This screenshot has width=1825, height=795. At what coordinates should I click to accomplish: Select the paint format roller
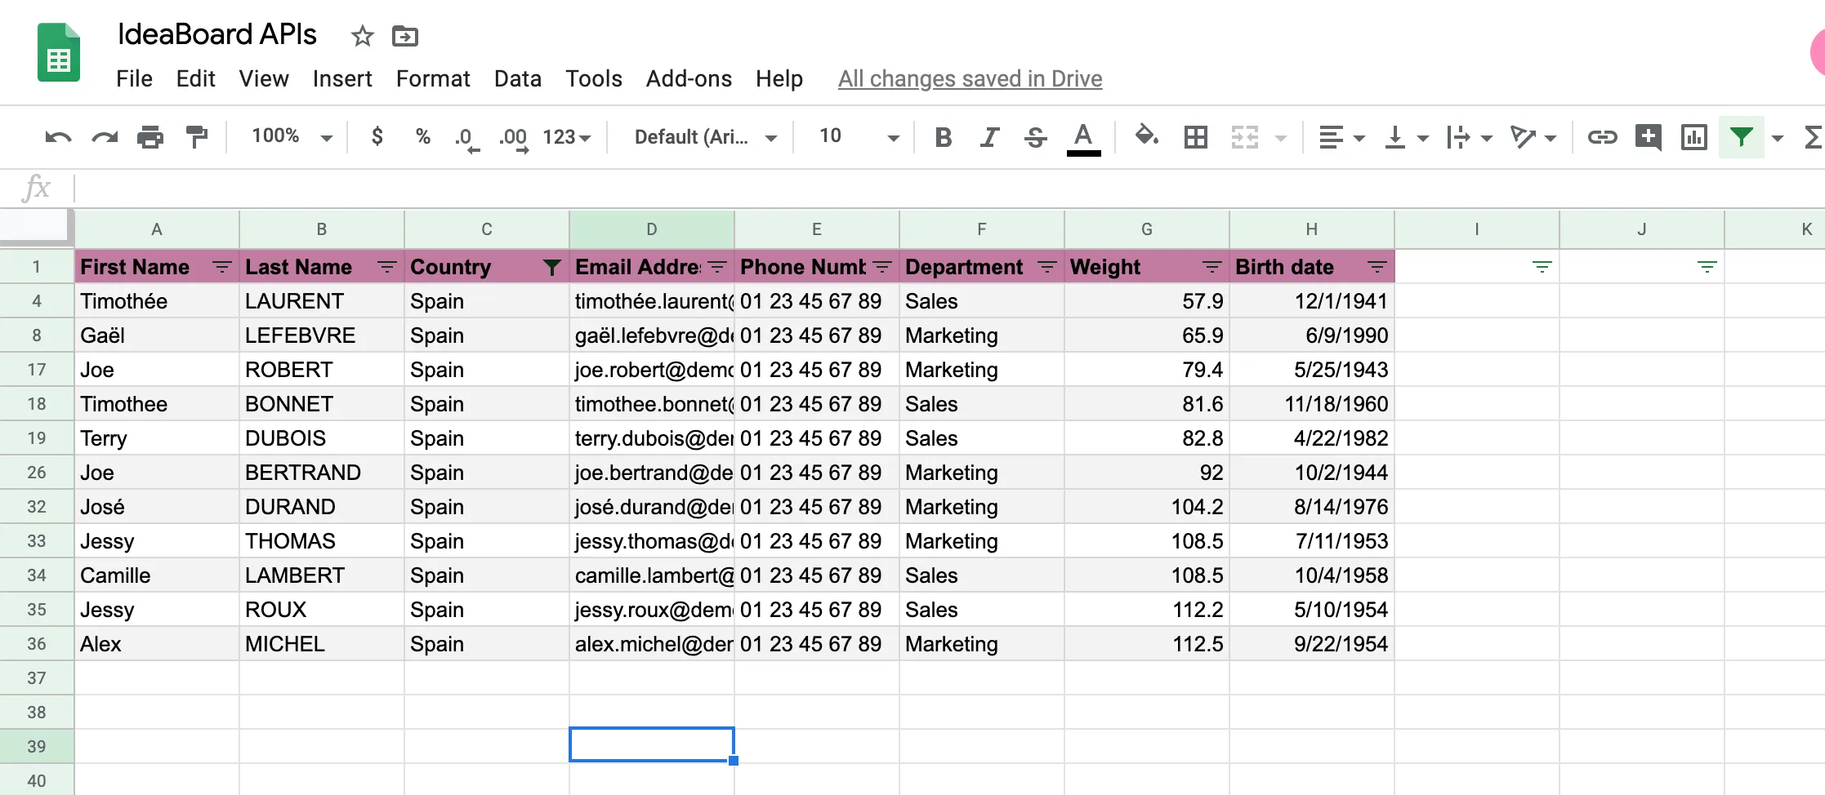click(197, 137)
